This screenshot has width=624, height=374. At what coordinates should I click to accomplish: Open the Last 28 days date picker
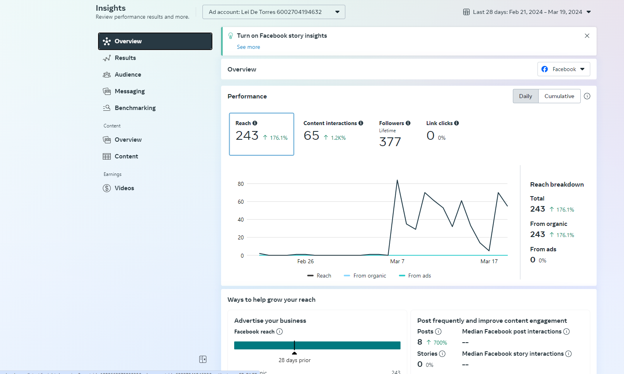[x=527, y=12]
